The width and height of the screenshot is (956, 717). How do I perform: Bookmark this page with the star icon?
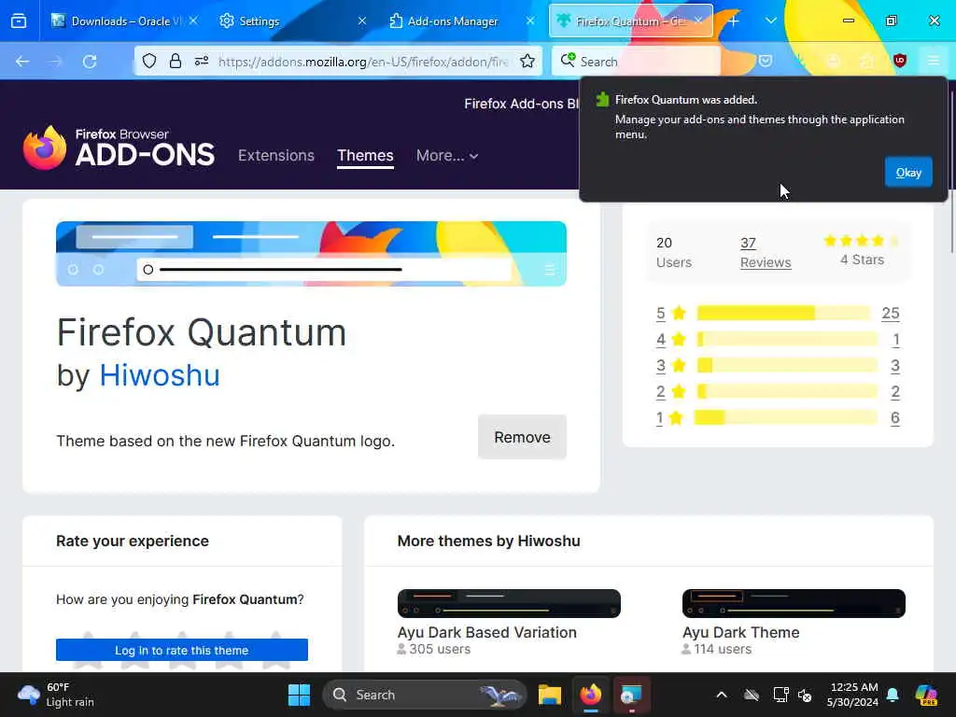click(527, 62)
